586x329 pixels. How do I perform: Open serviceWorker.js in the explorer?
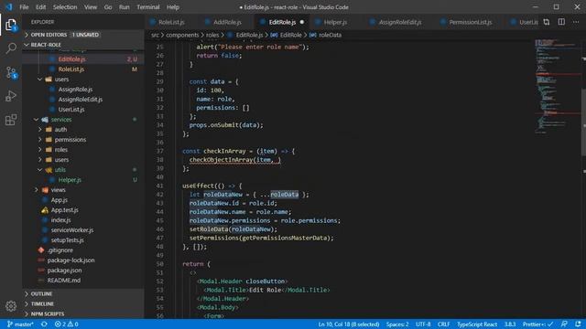point(72,230)
